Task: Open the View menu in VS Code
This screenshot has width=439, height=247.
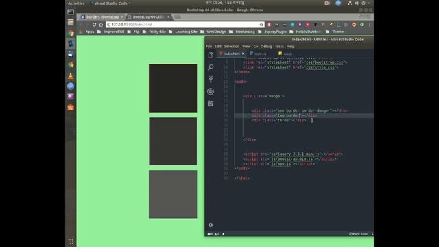Action: pos(246,46)
